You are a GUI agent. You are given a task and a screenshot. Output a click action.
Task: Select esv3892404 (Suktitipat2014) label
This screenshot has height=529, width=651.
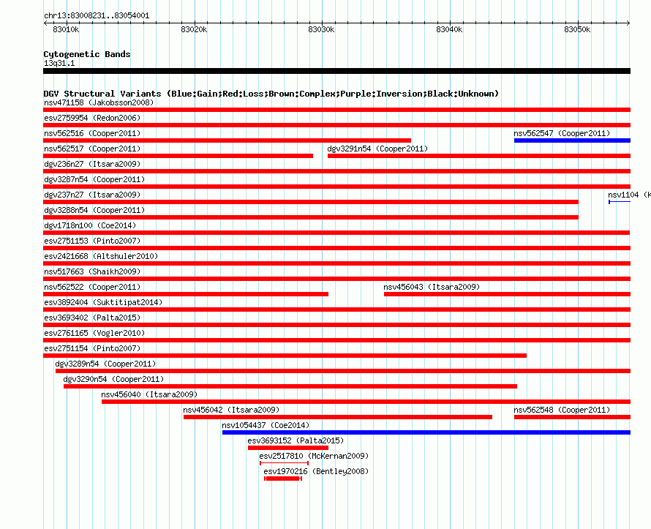tap(103, 302)
